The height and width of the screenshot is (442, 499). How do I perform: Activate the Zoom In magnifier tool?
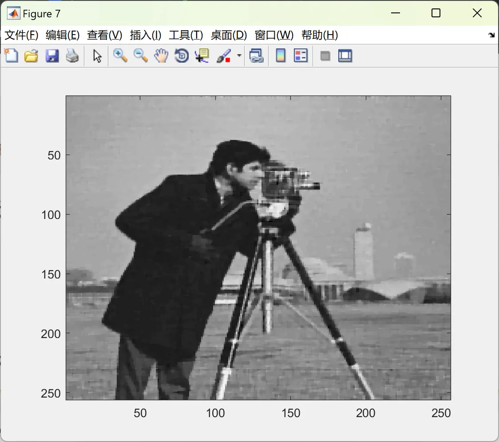[120, 56]
